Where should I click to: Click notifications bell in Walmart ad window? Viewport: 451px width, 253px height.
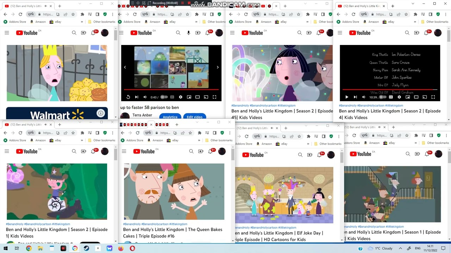coord(93,33)
